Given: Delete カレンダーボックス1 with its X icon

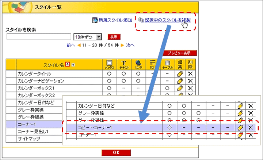Looking at the screenshot, I should (190, 88).
